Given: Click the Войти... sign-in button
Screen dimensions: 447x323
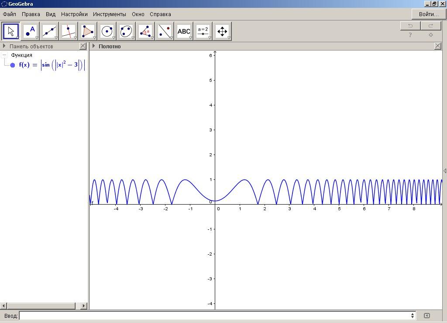Looking at the screenshot, I should pos(429,14).
